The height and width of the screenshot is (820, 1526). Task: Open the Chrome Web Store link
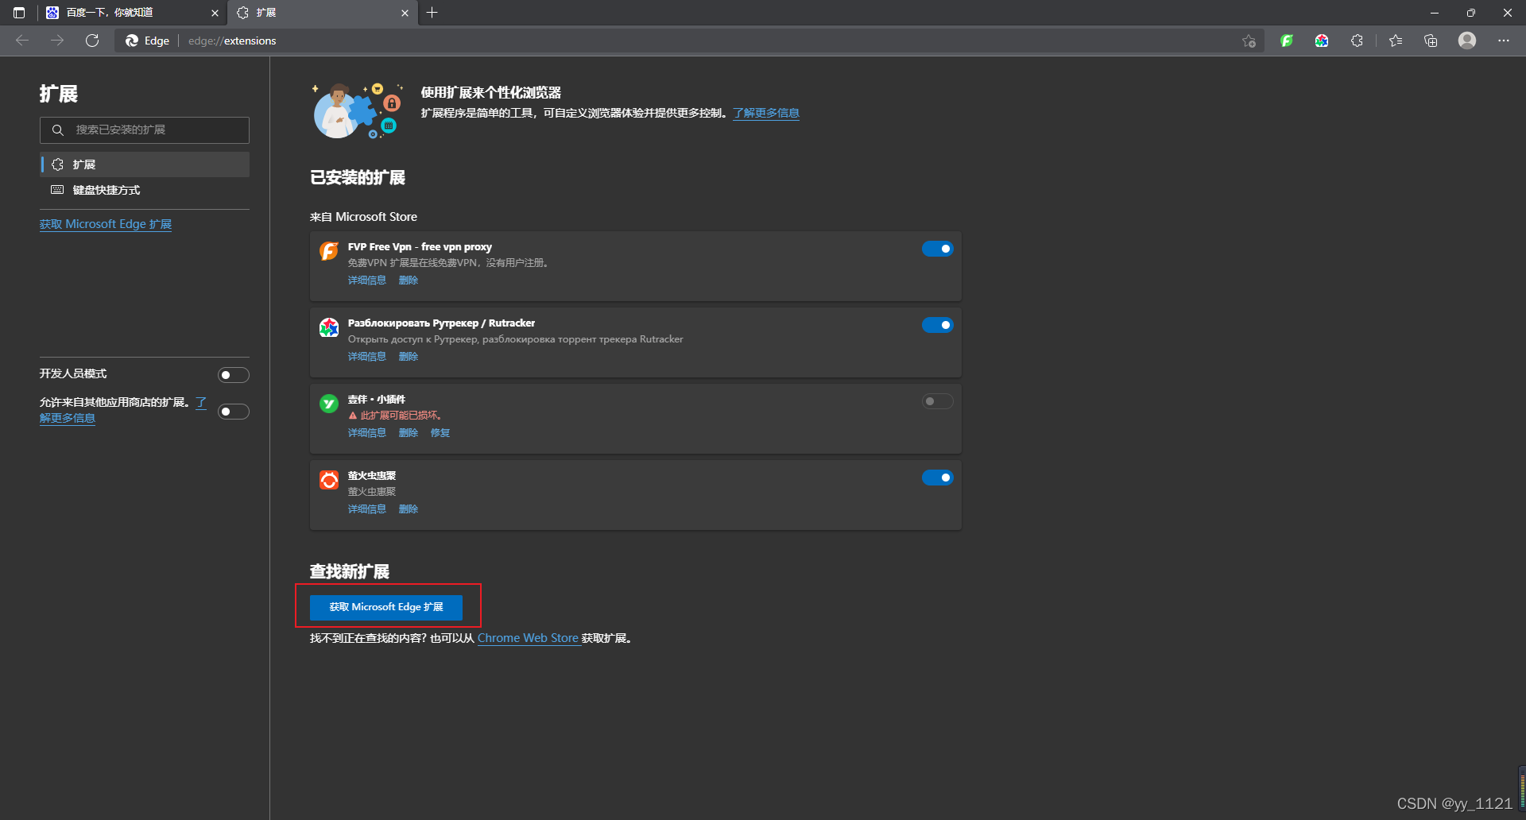click(x=528, y=638)
